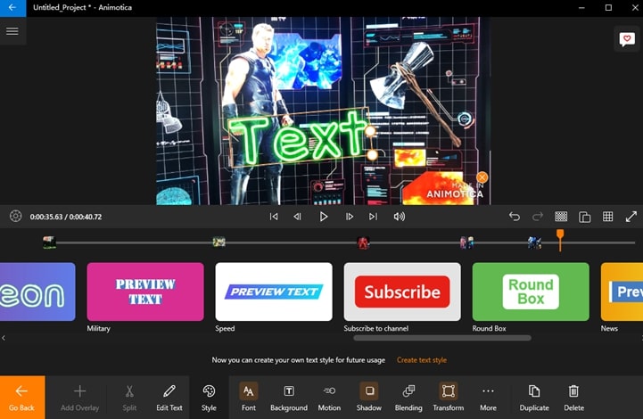The image size is (643, 419).
Task: Click the lower handle of text box
Action: [x=372, y=155]
